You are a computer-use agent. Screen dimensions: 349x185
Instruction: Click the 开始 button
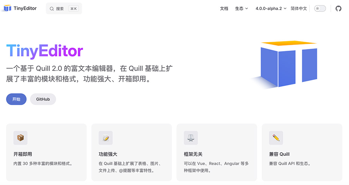(x=16, y=99)
